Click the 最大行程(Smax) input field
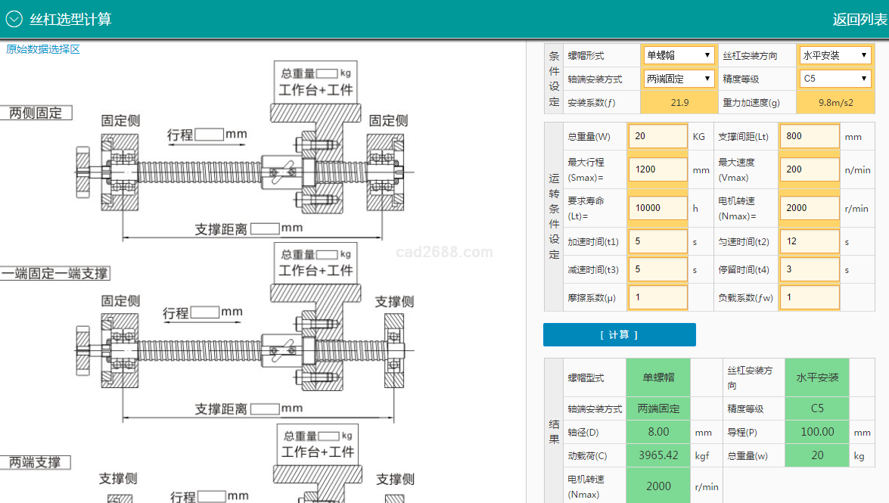Viewport: 889px width, 503px height. click(657, 169)
